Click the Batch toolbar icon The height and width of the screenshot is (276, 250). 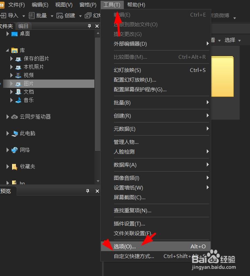click(31, 16)
